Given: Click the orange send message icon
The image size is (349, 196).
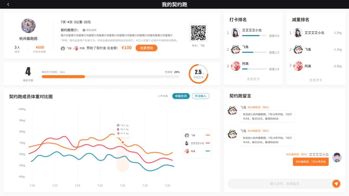Looking at the screenshot, I should pyautogui.click(x=336, y=184).
